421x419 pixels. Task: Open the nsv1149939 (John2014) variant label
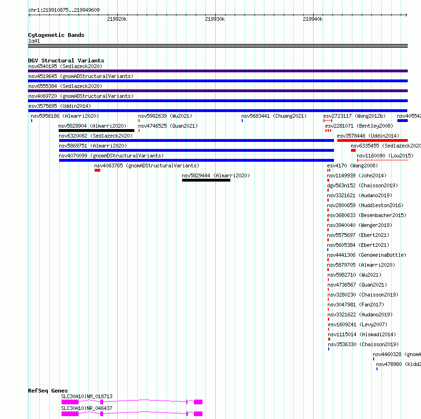(x=357, y=175)
